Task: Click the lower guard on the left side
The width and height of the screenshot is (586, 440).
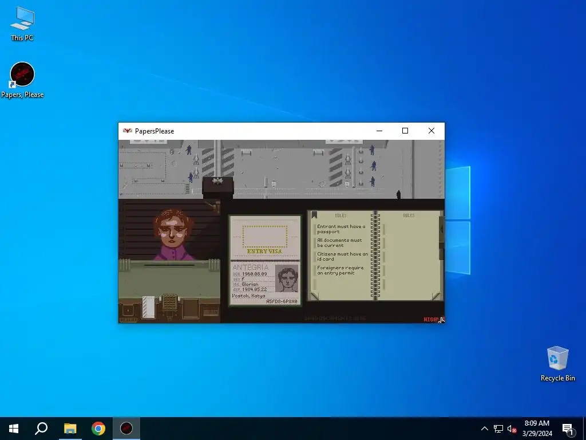Action: click(x=191, y=177)
